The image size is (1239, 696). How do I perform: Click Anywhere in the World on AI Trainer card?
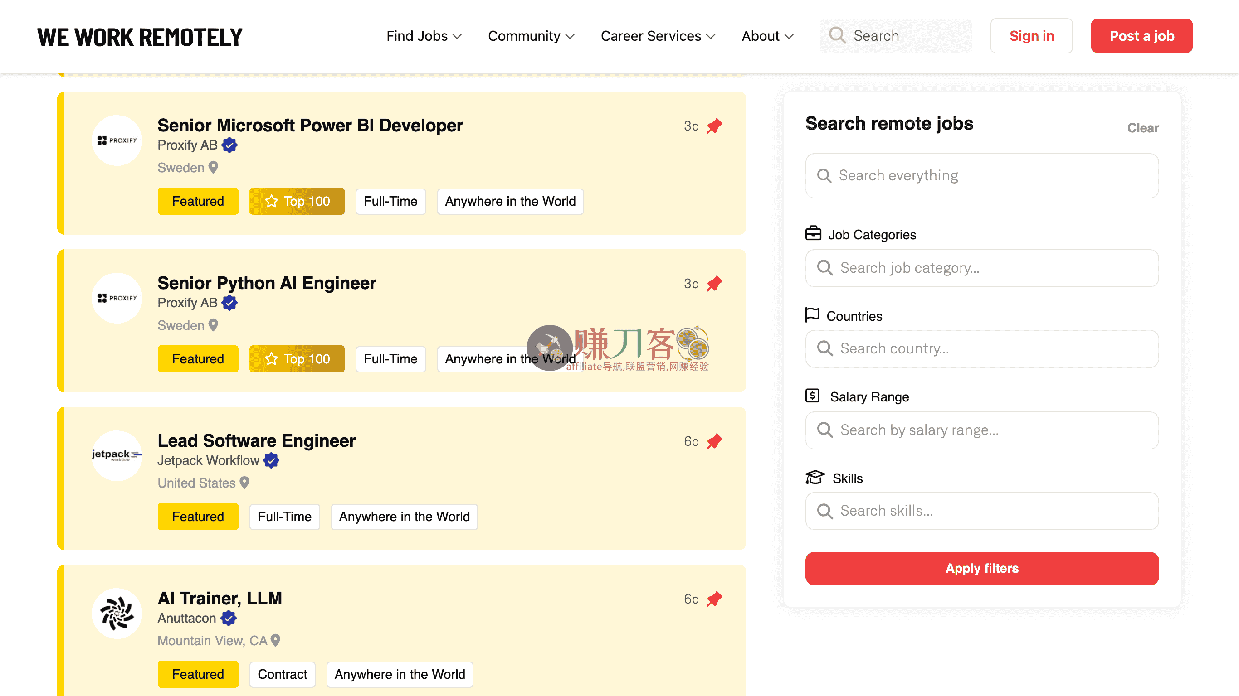400,674
